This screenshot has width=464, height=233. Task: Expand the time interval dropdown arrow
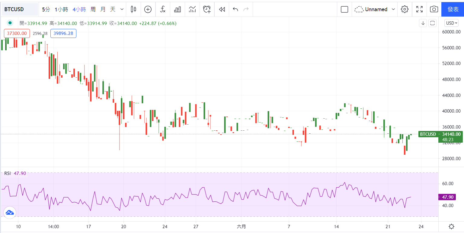[x=122, y=9]
